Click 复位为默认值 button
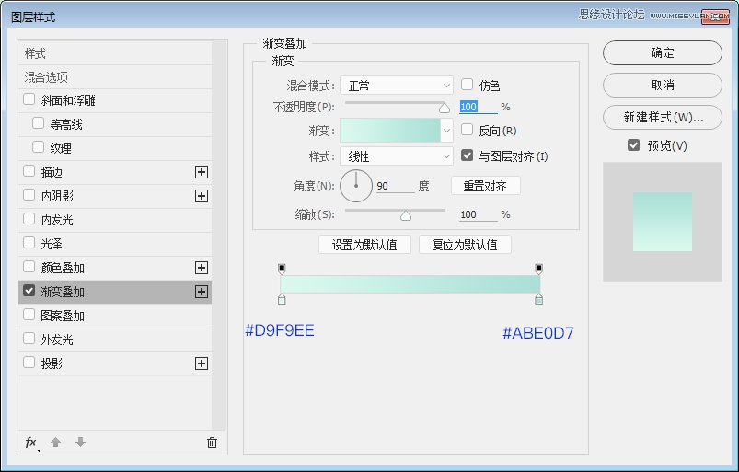This screenshot has height=472, width=739. [x=465, y=245]
